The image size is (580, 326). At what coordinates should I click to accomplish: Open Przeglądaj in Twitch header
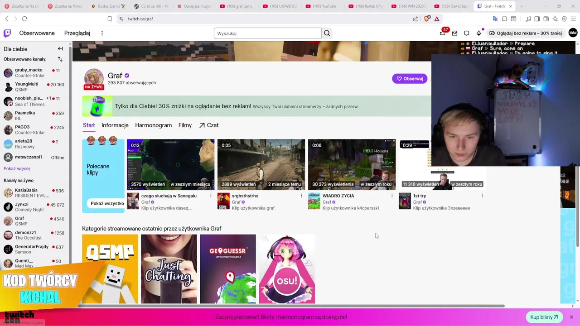click(x=77, y=33)
